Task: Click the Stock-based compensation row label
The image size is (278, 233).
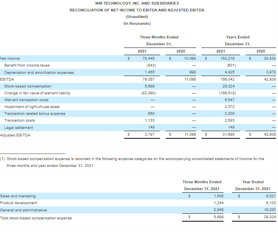Action: (x=25, y=86)
